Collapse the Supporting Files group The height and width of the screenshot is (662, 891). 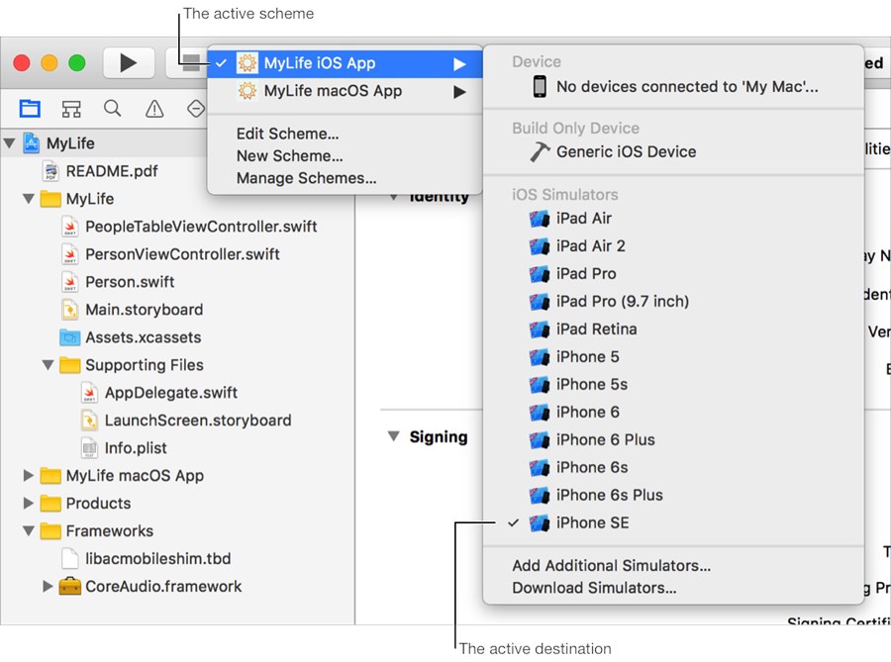click(48, 364)
